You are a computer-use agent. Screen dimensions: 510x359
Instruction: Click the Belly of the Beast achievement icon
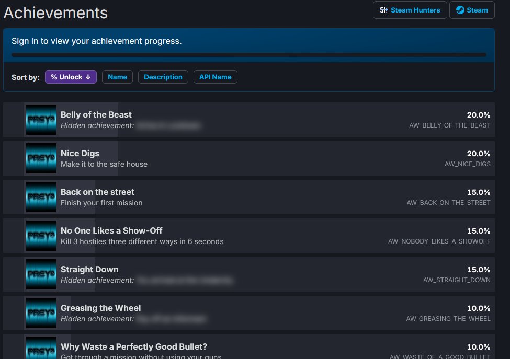point(41,120)
